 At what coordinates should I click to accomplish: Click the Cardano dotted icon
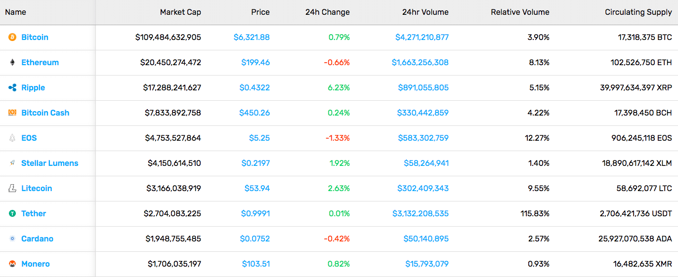[x=12, y=238]
